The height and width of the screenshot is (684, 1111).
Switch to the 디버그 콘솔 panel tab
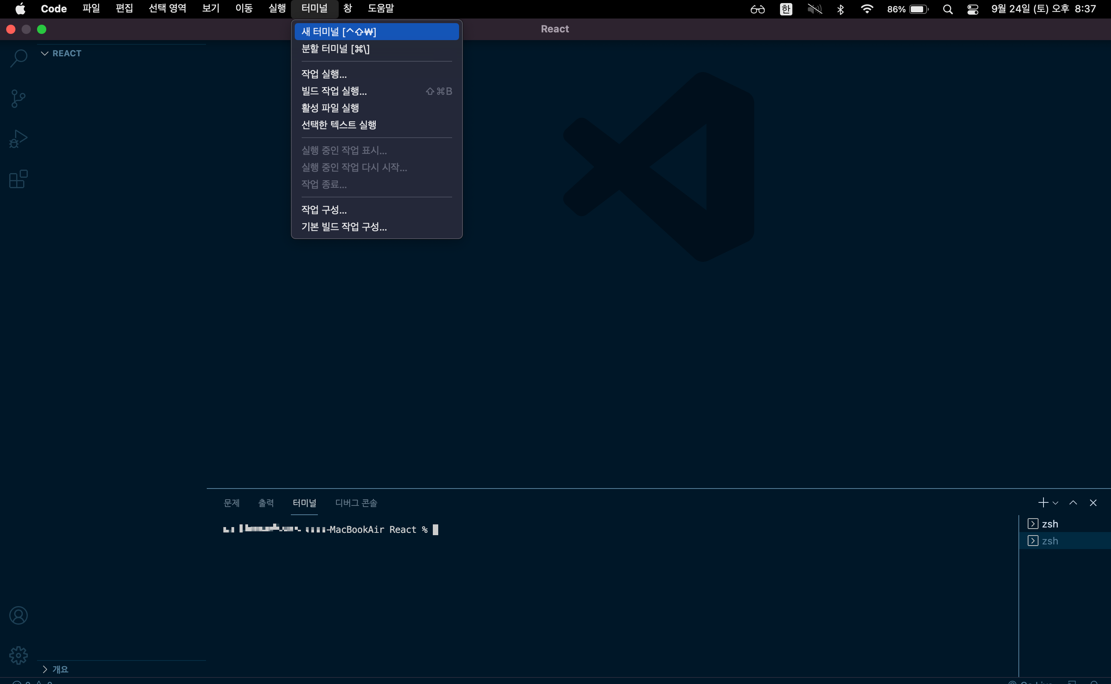pyautogui.click(x=356, y=503)
